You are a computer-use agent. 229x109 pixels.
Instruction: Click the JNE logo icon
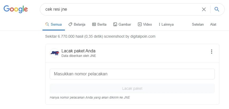click(55, 53)
